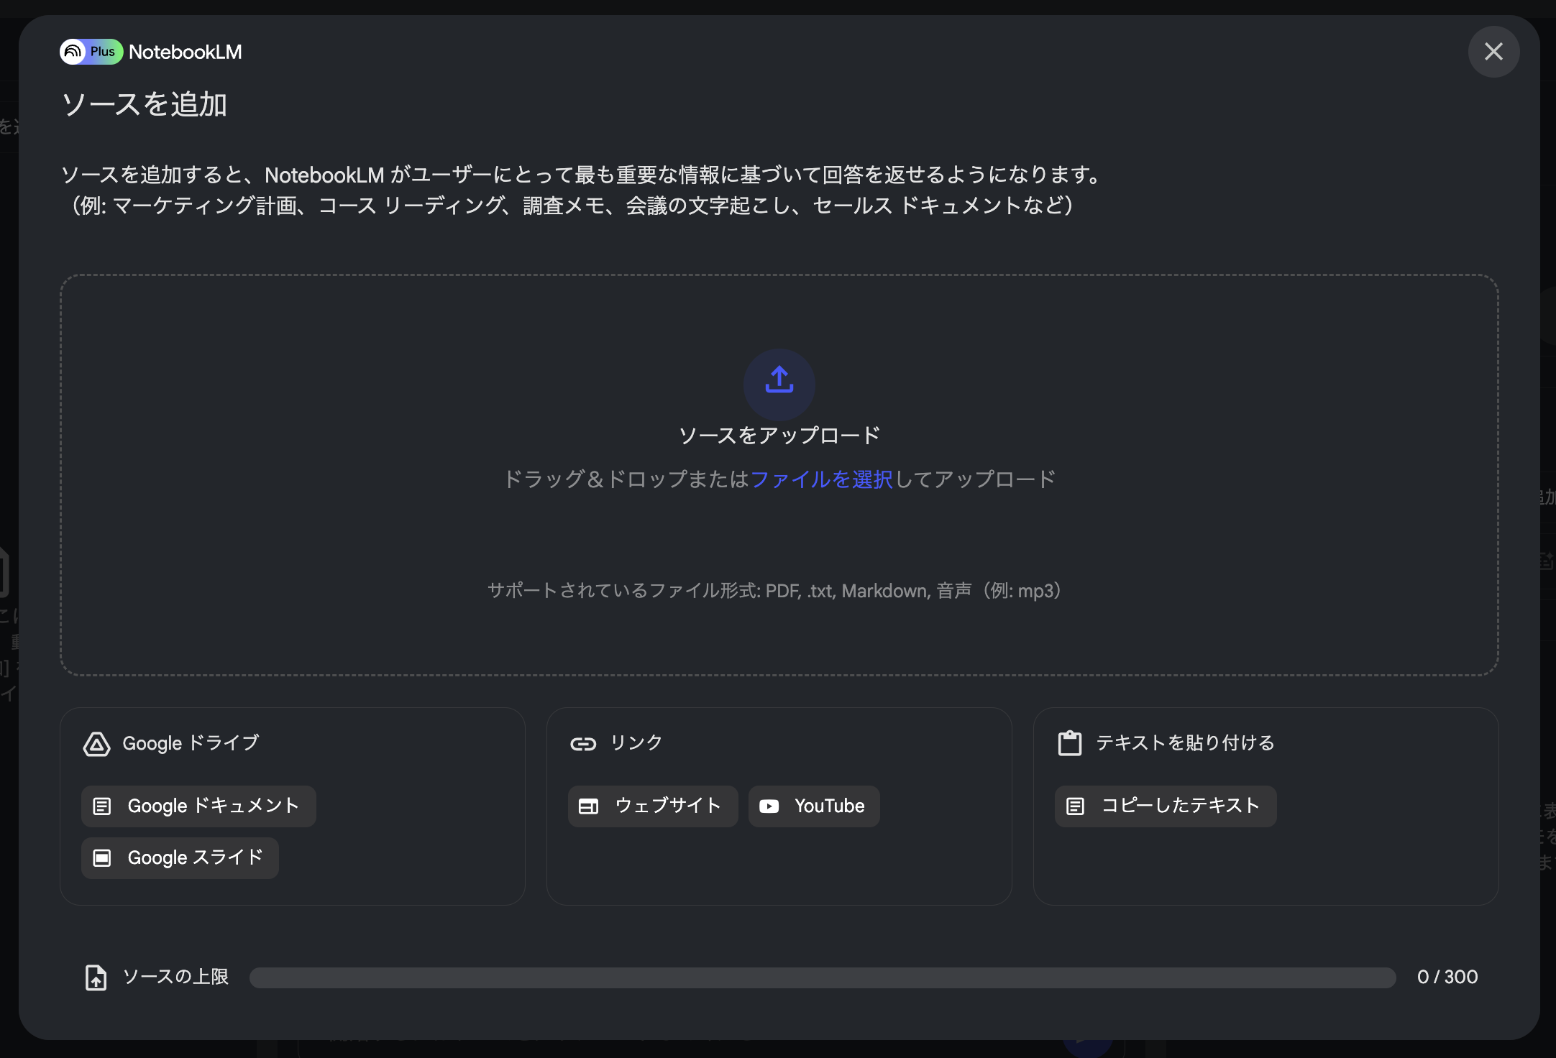Viewport: 1556px width, 1058px height.
Task: Select the Google スライド slide icon
Action: [101, 857]
